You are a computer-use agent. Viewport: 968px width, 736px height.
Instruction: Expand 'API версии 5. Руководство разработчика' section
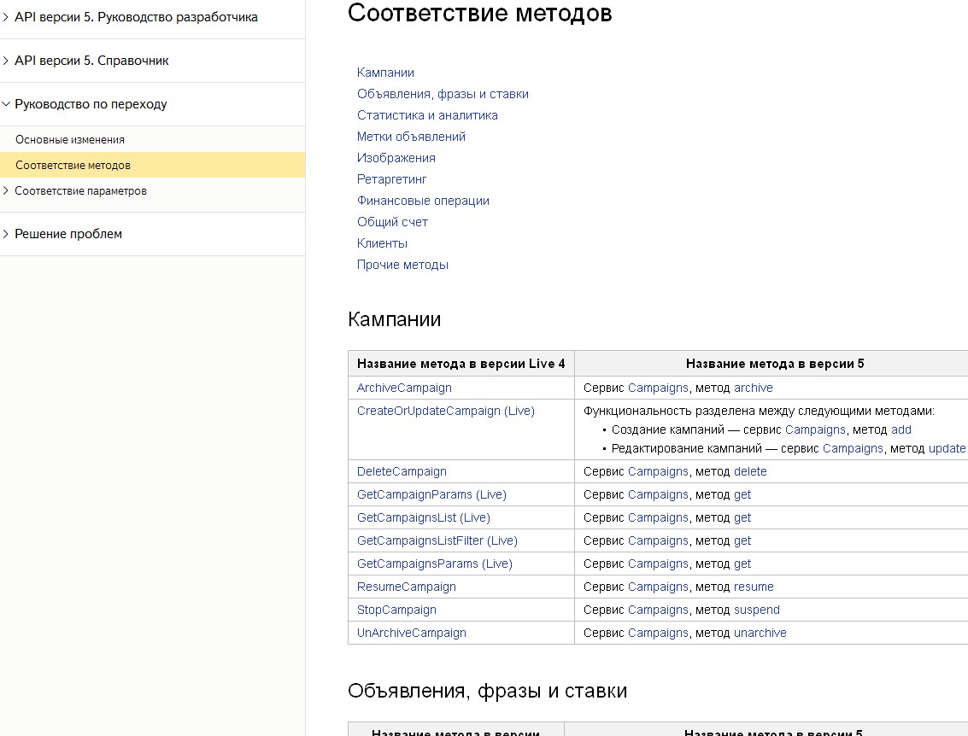tap(7, 17)
